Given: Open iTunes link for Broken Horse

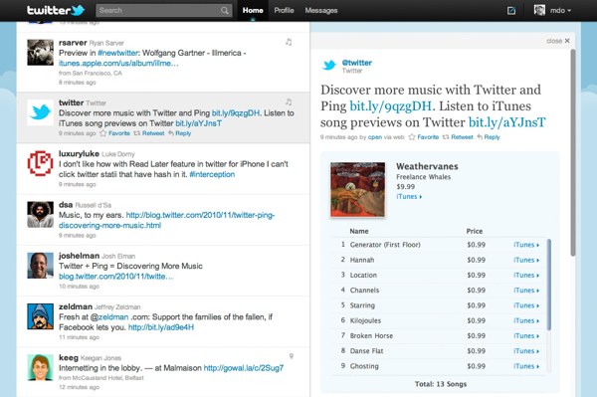Looking at the screenshot, I should (x=526, y=336).
